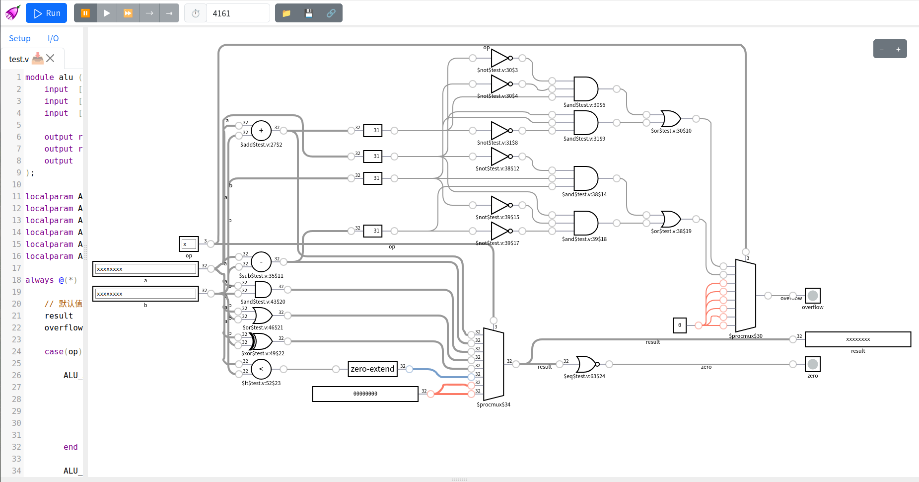Pause the simulation

point(85,13)
